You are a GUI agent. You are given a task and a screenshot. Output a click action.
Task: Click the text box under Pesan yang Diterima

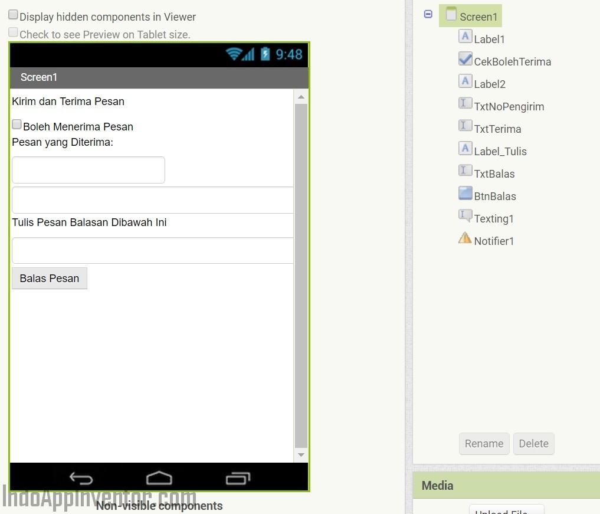88,170
